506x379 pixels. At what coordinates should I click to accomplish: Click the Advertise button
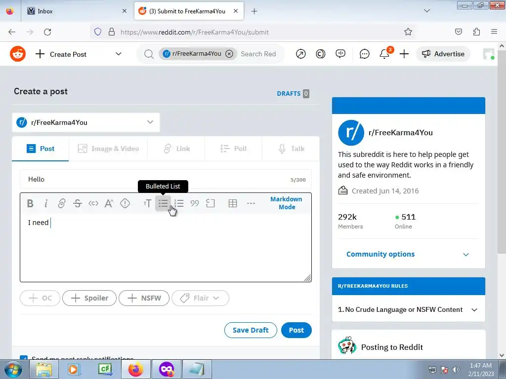(443, 54)
